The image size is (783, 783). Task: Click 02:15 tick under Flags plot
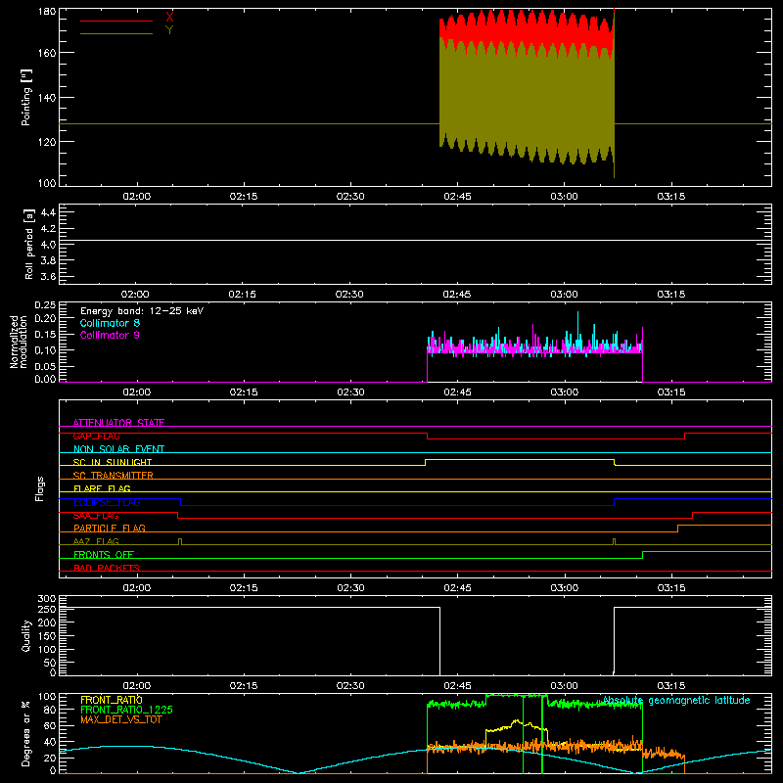[x=244, y=588]
